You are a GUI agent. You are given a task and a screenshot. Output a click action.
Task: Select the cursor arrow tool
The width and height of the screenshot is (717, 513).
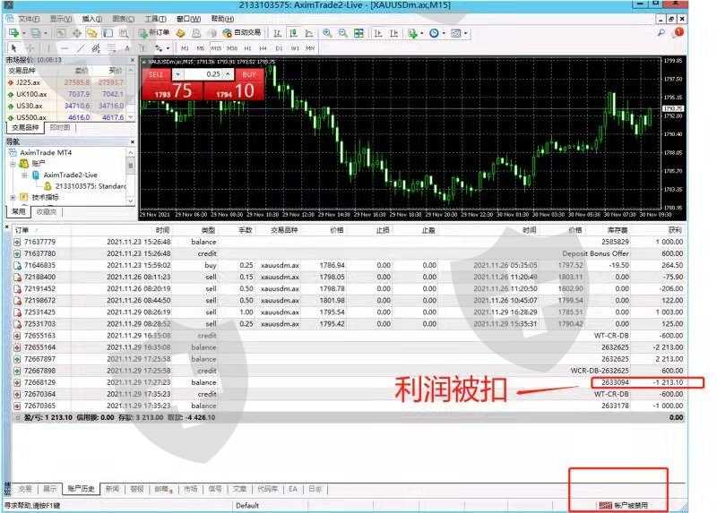pyautogui.click(x=13, y=47)
